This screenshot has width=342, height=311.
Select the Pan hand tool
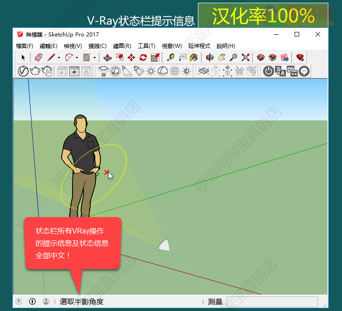[x=222, y=57]
